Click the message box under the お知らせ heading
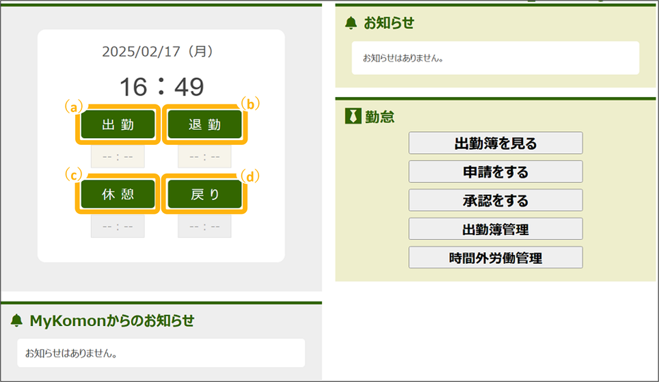 (495, 58)
